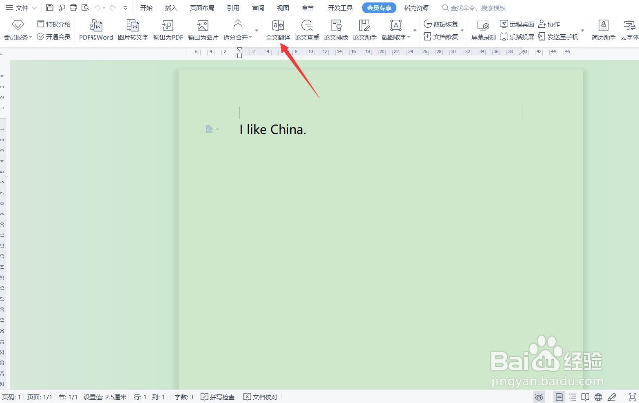Expand the group arrow after 协作

click(582, 31)
